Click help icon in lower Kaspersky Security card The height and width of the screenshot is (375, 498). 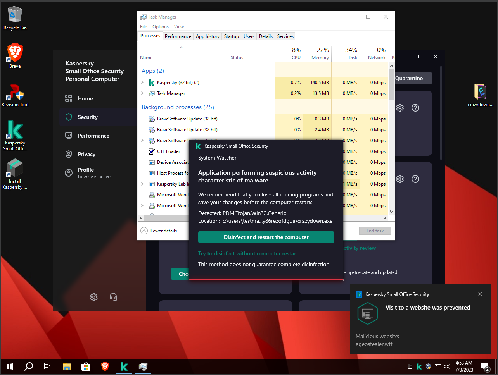[x=415, y=179]
